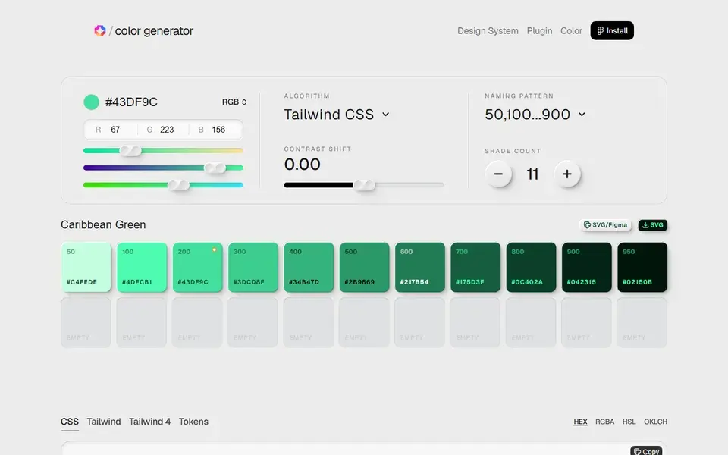The image size is (728, 455).
Task: Click the contrast shift slider handle
Action: (364, 185)
